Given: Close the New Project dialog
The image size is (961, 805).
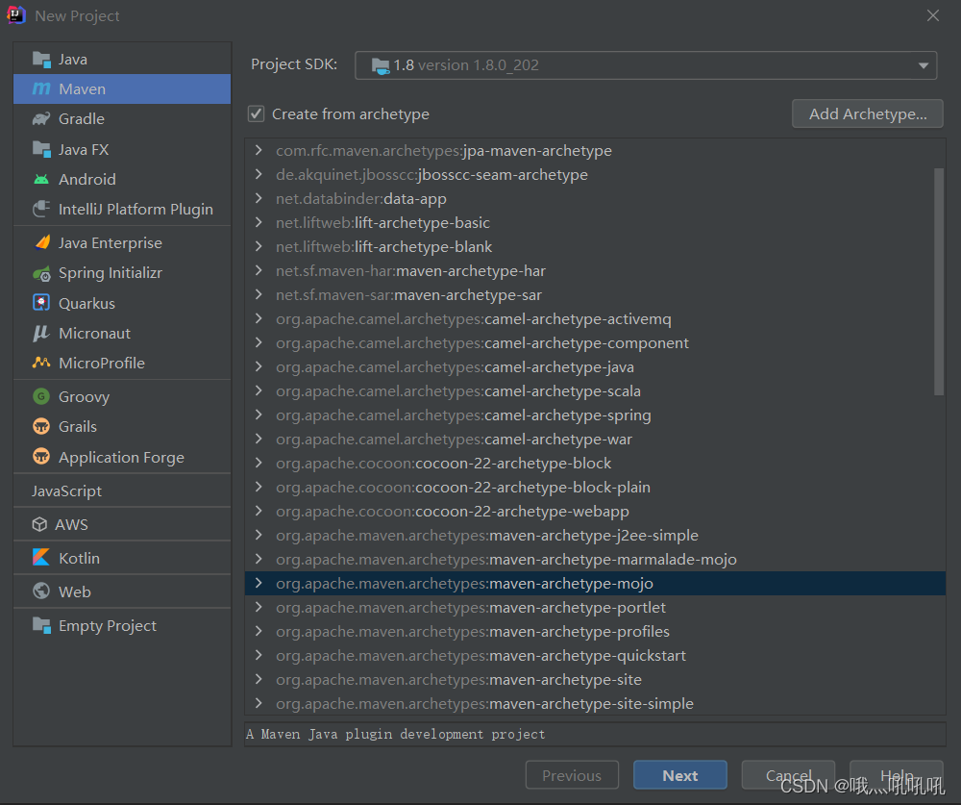Looking at the screenshot, I should (933, 15).
